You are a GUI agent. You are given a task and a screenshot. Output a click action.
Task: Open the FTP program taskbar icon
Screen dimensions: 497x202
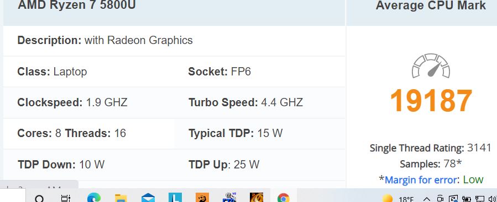point(229,198)
